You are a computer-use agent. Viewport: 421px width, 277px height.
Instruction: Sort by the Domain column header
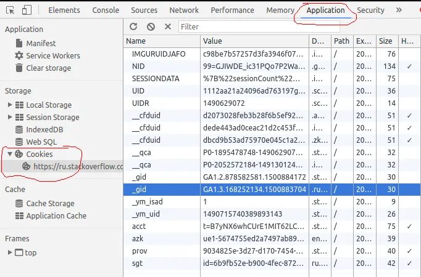coord(320,41)
